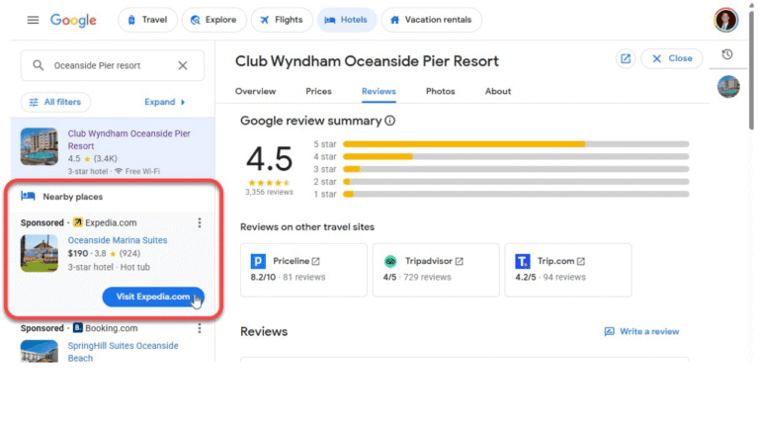Viewport: 759px width, 427px height.
Task: Open the recently viewed history icon
Action: coord(727,54)
